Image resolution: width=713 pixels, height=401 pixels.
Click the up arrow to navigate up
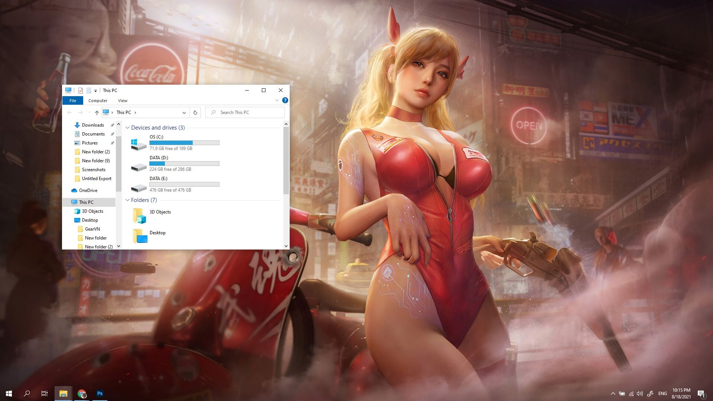point(97,112)
